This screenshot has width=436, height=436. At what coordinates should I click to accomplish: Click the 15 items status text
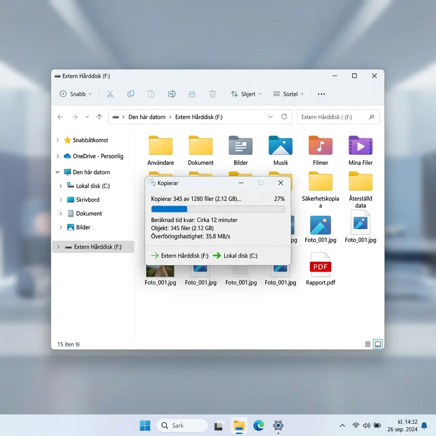click(x=69, y=344)
